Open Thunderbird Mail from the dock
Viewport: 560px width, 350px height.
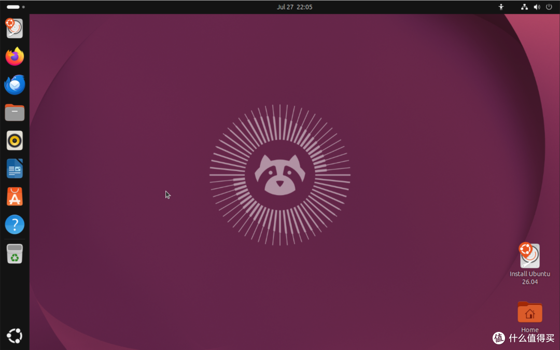tap(15, 85)
